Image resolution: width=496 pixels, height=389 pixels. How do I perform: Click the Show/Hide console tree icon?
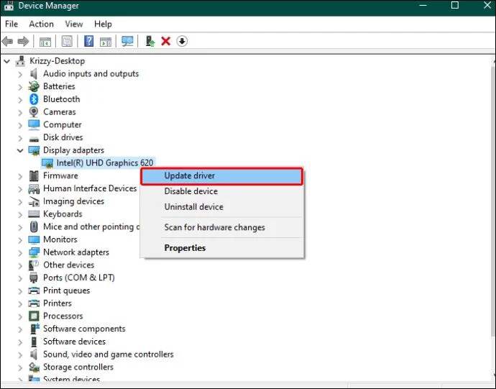(45, 42)
